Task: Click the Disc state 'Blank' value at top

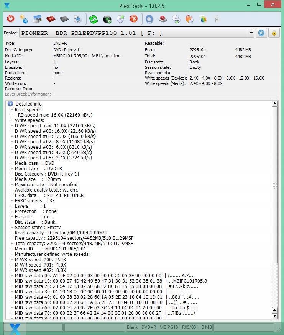Action: (194, 62)
